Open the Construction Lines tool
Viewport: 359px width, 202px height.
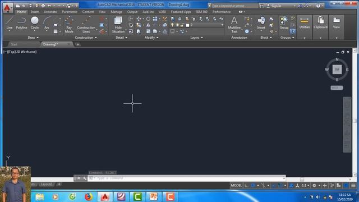(86, 25)
